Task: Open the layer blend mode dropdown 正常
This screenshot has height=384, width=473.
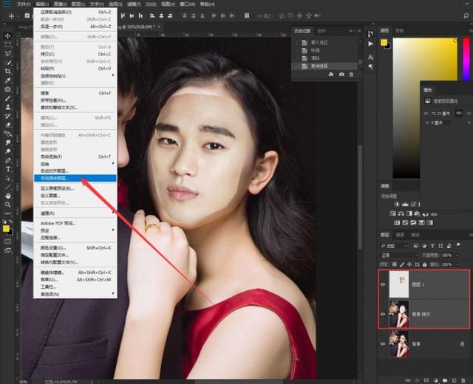Action: 399,255
